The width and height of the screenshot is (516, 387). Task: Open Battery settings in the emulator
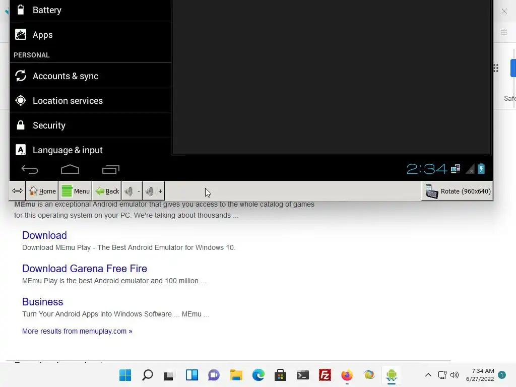91,10
